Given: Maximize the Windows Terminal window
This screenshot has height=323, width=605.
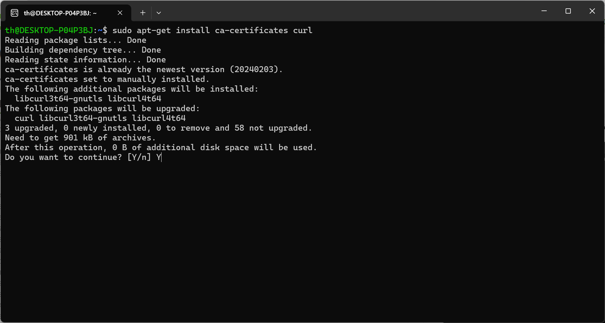Looking at the screenshot, I should [x=568, y=11].
